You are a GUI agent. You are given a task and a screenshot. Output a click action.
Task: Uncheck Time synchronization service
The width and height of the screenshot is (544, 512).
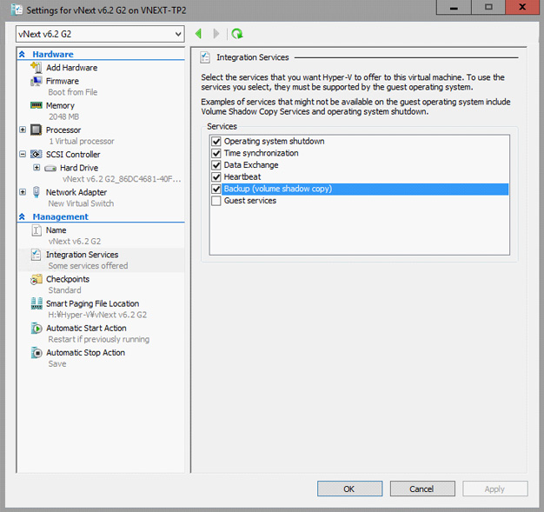pyautogui.click(x=216, y=153)
